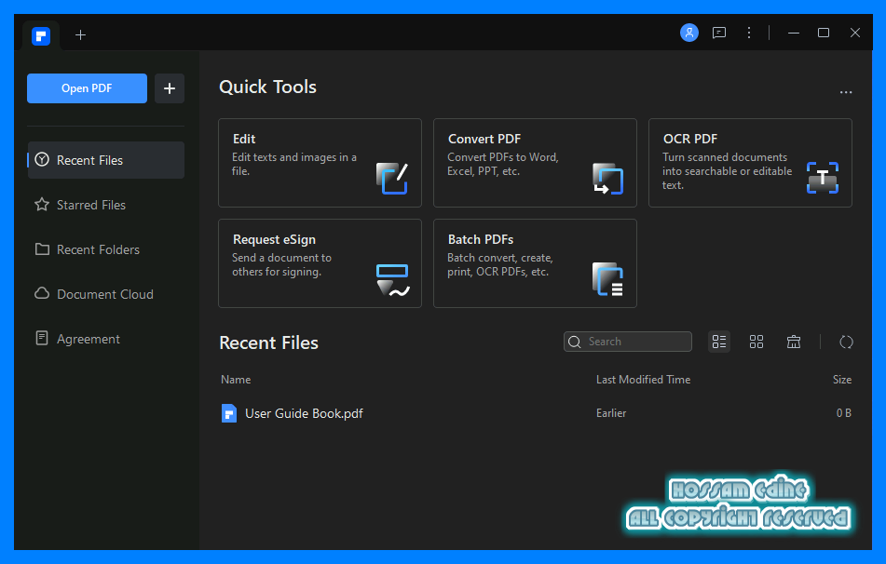Close the PDFelement window
The image size is (886, 564).
click(x=855, y=33)
